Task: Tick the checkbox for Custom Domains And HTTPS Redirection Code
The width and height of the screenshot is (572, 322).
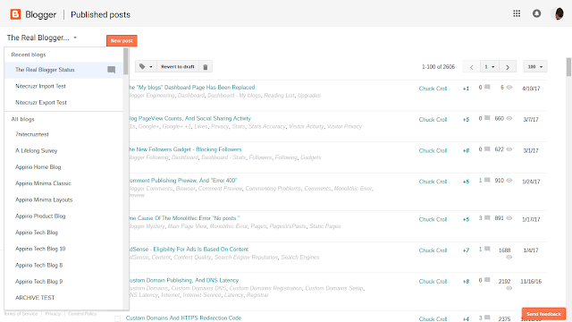Action: 117,318
